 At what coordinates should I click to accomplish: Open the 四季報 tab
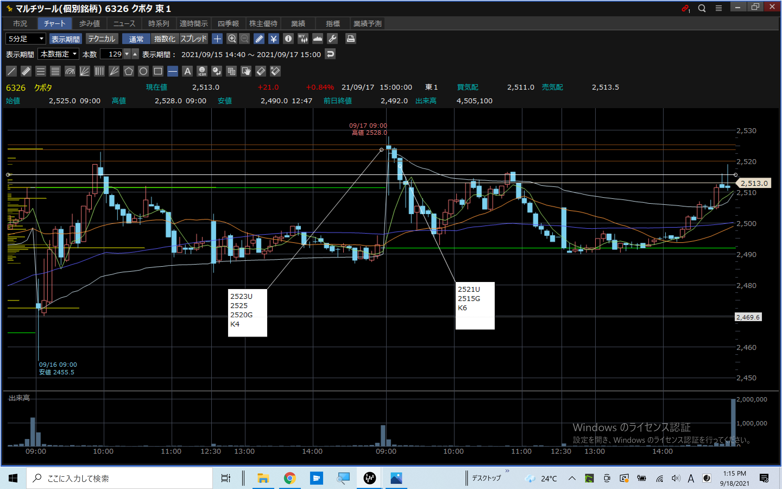coord(228,24)
